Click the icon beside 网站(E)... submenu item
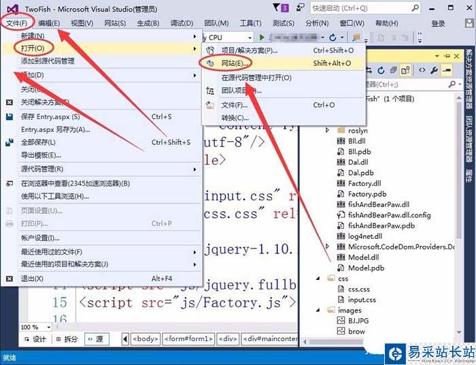Viewport: 476px width, 365px height. (x=210, y=63)
